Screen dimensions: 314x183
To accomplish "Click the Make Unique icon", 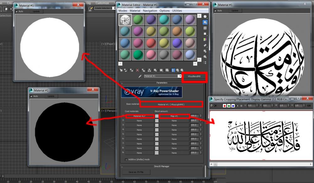I will [149, 70].
